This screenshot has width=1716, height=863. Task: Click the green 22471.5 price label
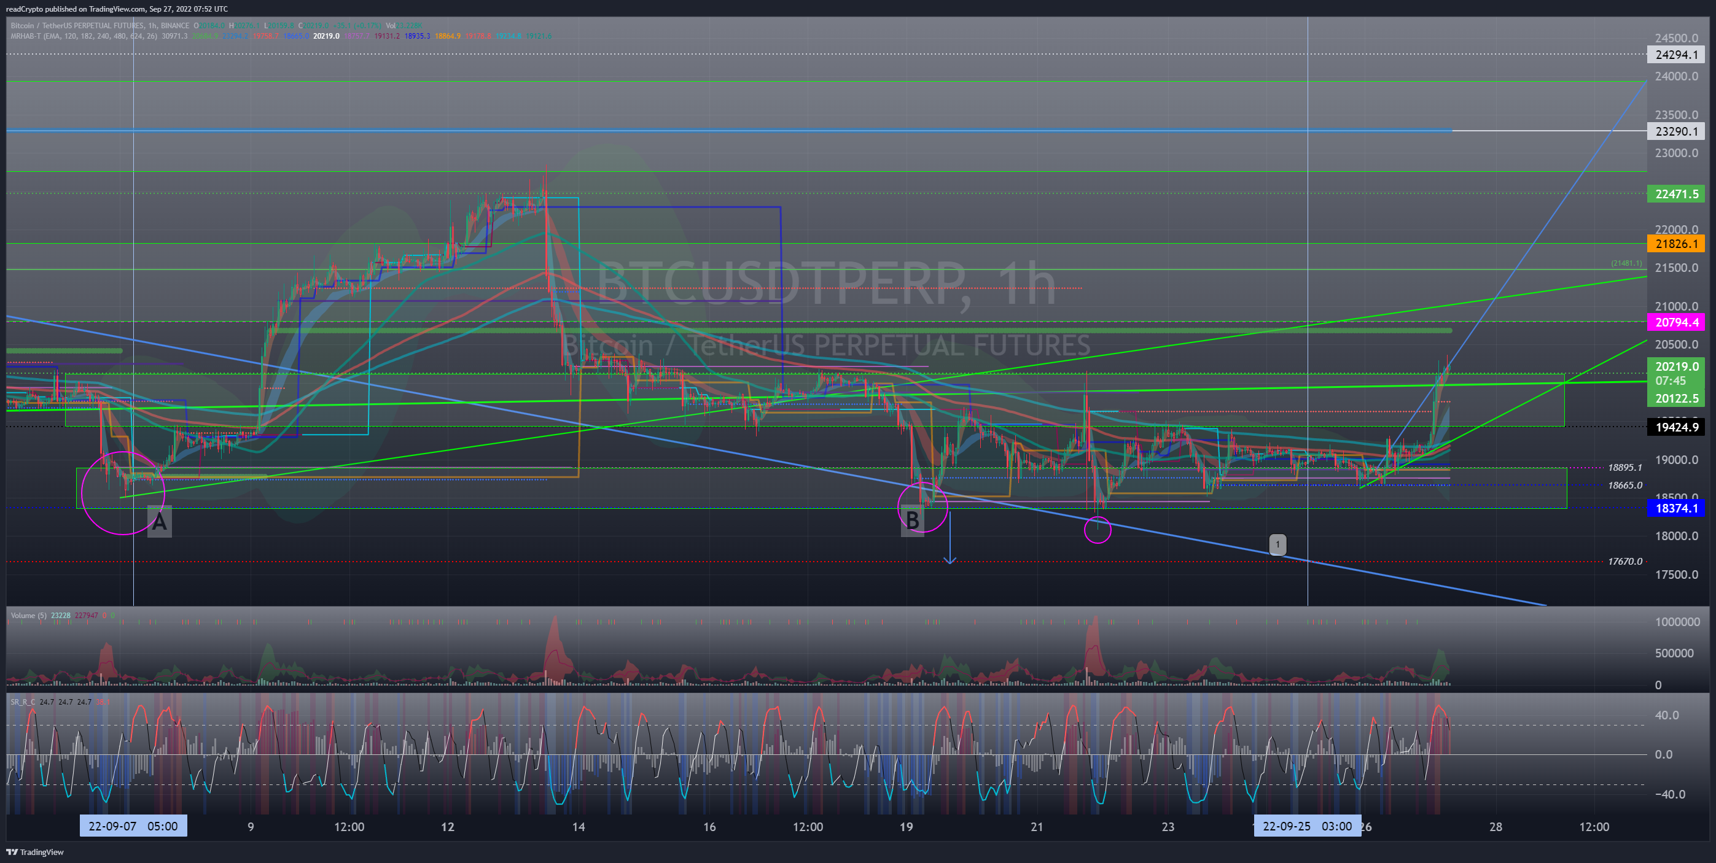tap(1676, 194)
